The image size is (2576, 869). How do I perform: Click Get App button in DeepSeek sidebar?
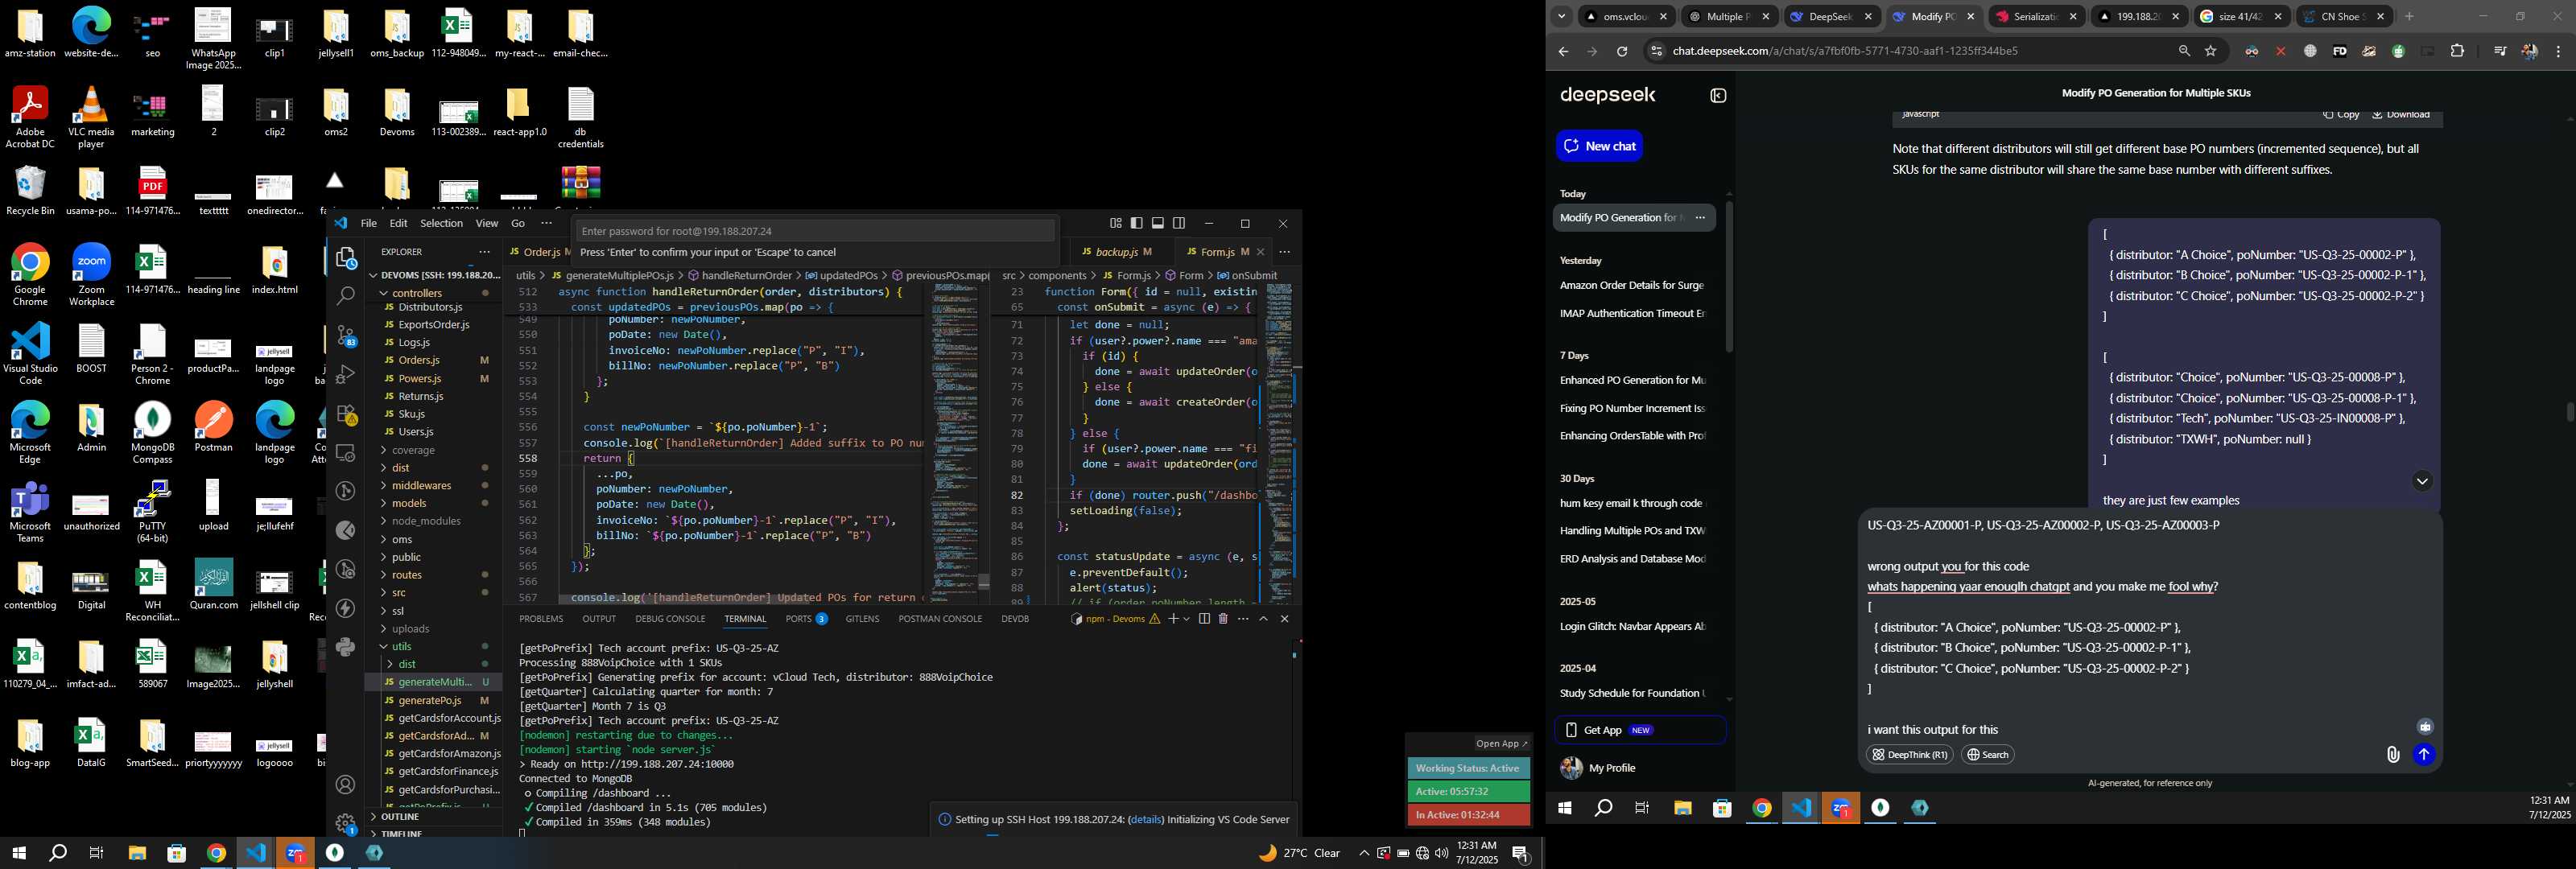[1640, 730]
